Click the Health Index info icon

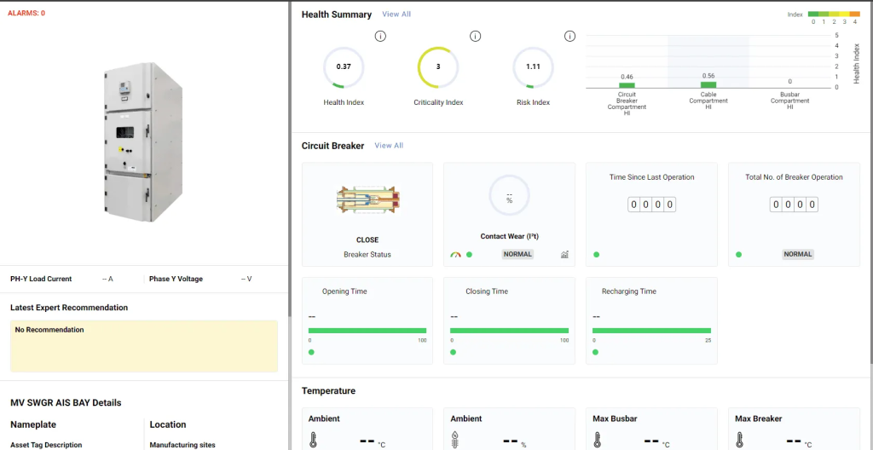pyautogui.click(x=380, y=36)
